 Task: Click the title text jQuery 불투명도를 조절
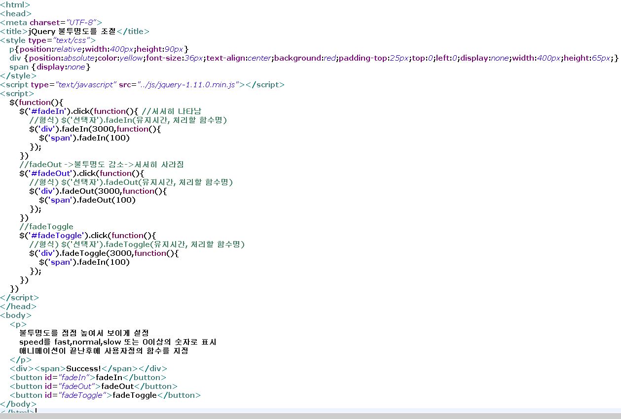point(72,31)
